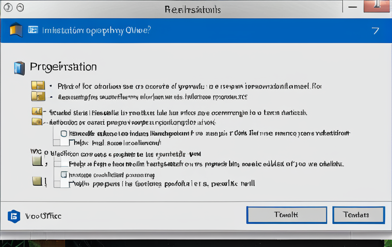392x247 pixels.
Task: Click the VooOffice label text
Action: [x=43, y=216]
